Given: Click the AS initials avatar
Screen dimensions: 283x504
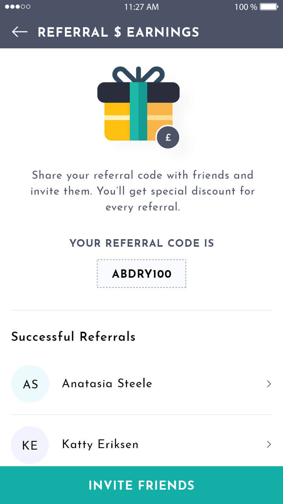Looking at the screenshot, I should pos(30,384).
